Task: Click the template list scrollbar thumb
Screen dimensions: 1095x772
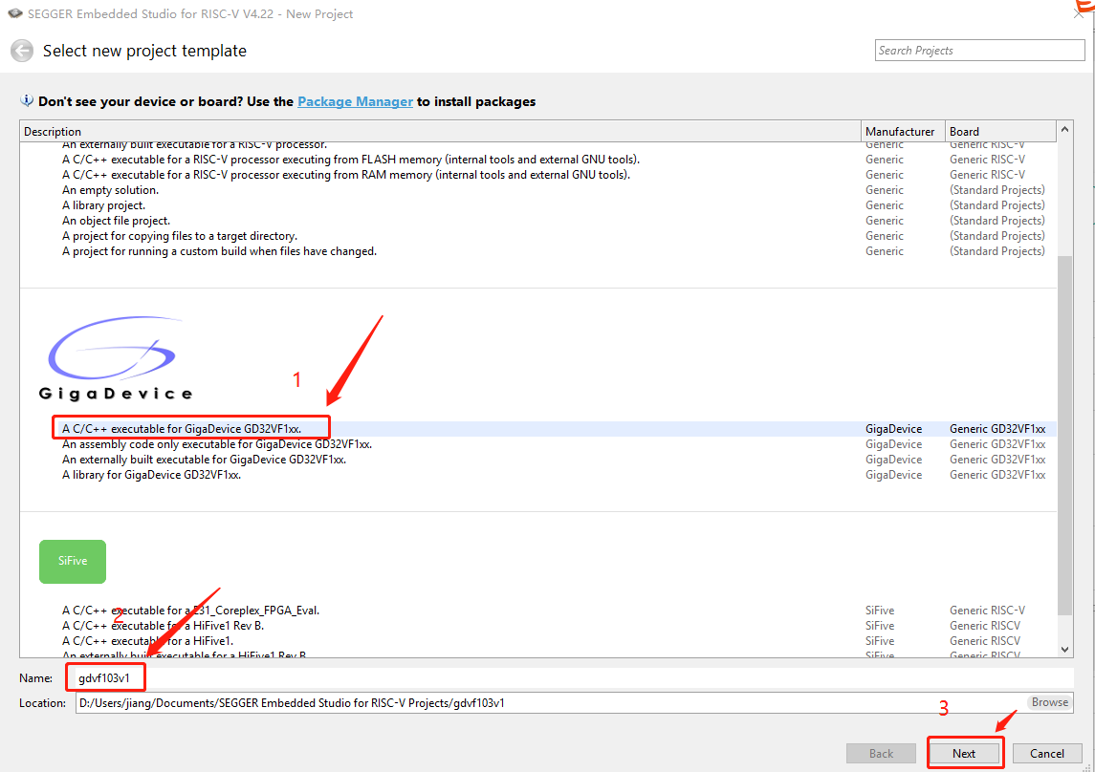Action: [1064, 435]
